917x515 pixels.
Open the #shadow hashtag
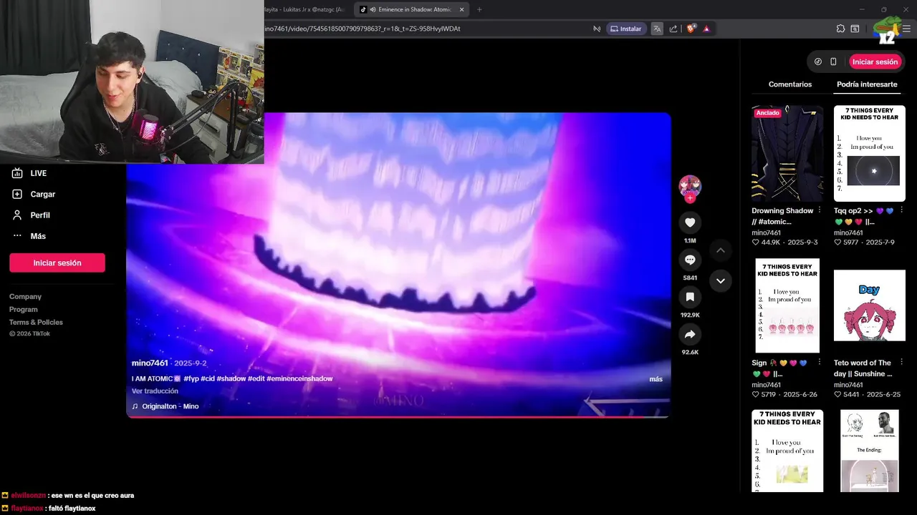tap(231, 378)
